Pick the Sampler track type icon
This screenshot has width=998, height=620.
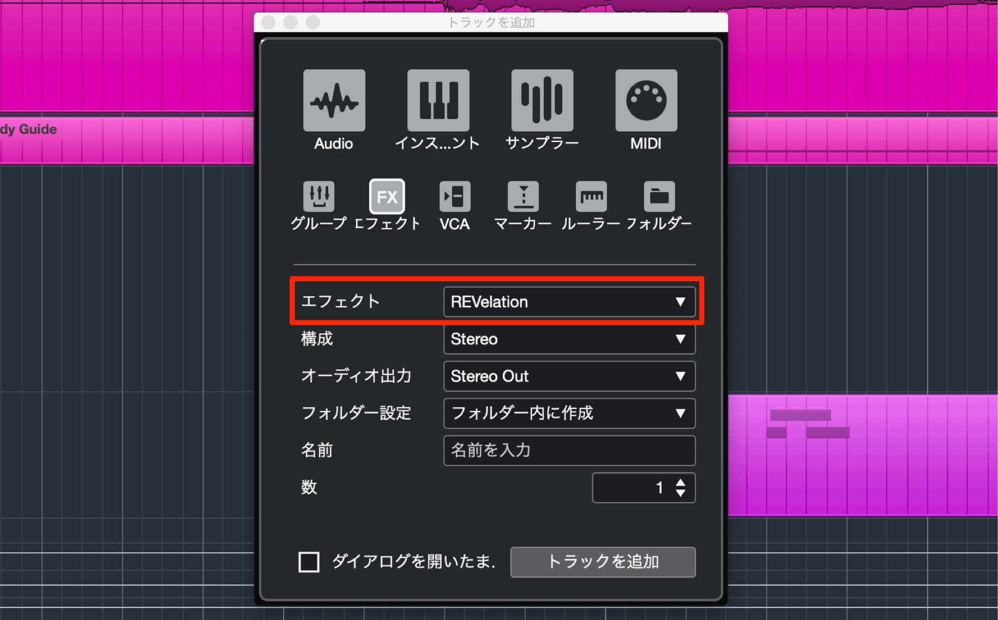(x=542, y=100)
